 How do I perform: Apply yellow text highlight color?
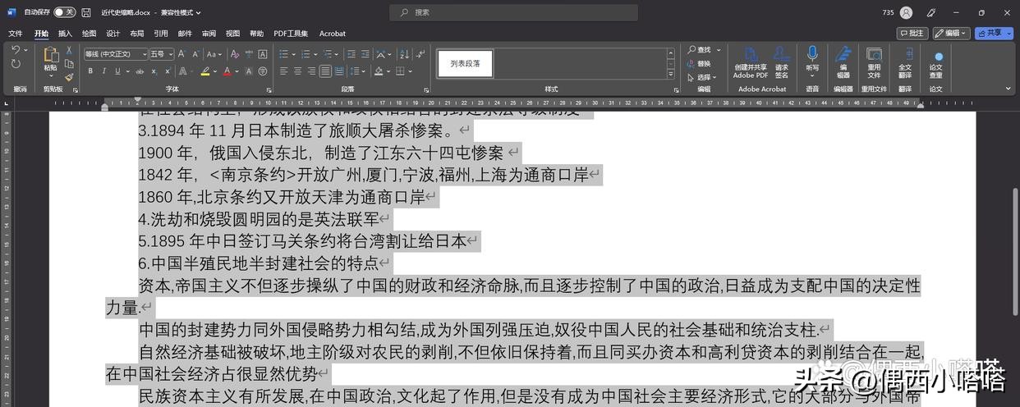pos(205,71)
